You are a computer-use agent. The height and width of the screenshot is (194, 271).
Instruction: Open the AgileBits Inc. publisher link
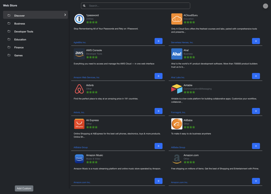(x=80, y=42)
